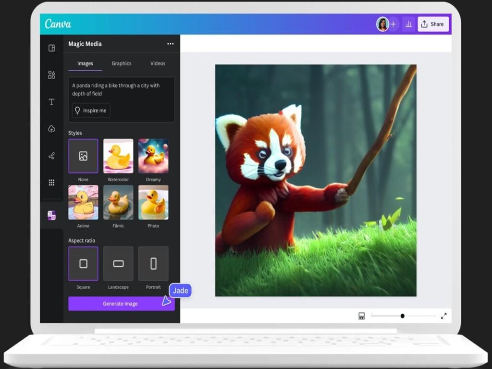Viewport: 492px width, 369px height.
Task: Open the grid view pages icon
Action: click(x=361, y=316)
